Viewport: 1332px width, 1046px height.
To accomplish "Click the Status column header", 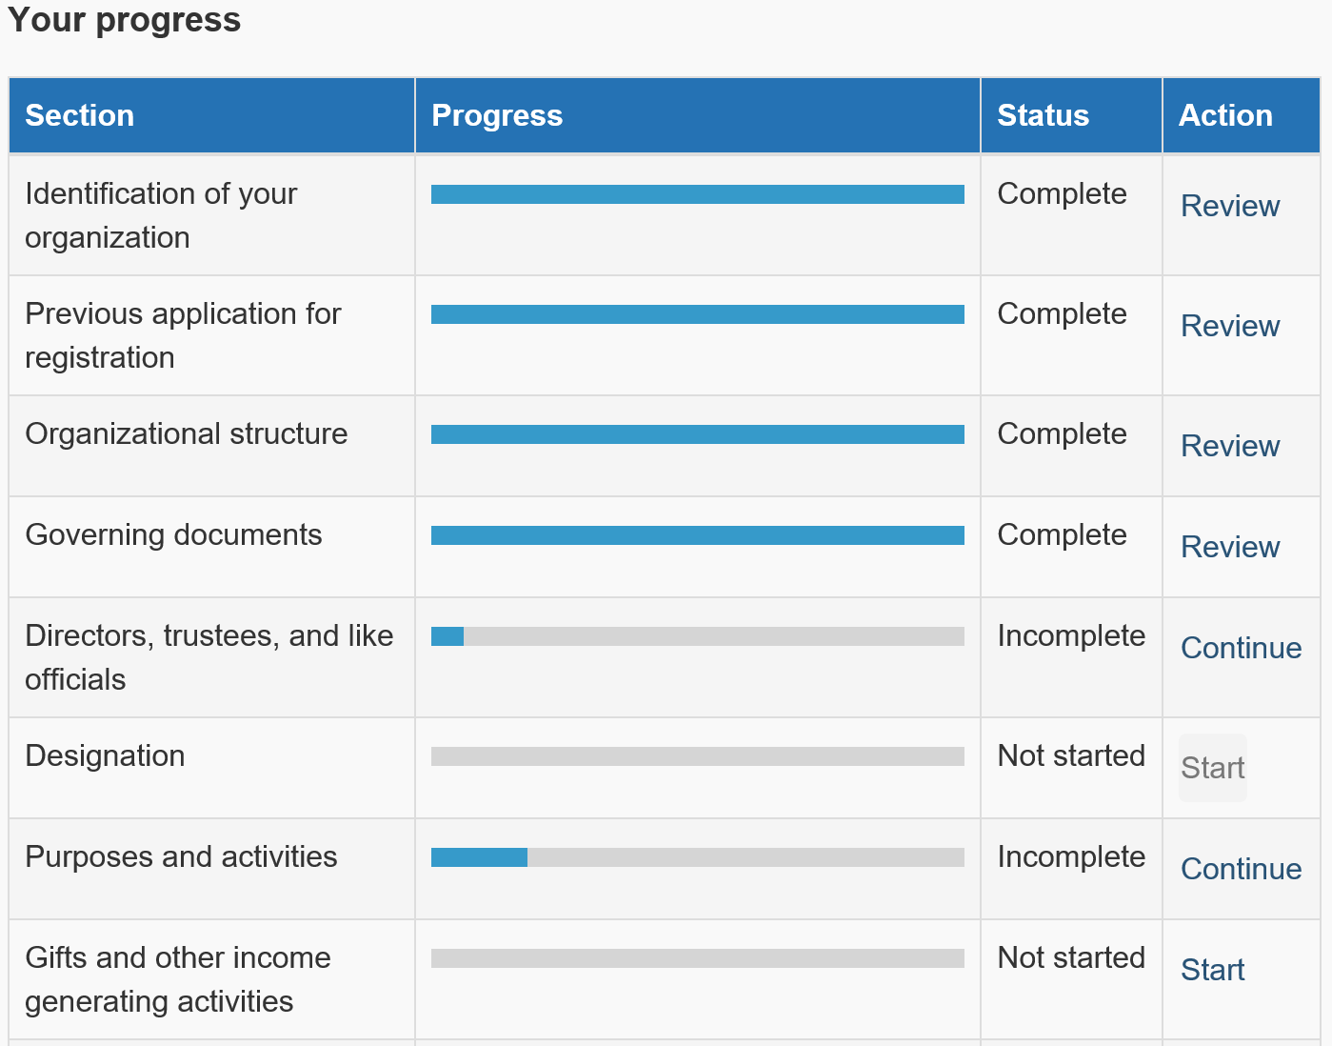I will (1043, 115).
